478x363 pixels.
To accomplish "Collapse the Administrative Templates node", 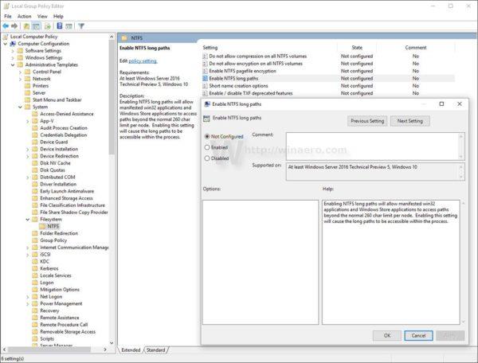I will click(x=13, y=64).
